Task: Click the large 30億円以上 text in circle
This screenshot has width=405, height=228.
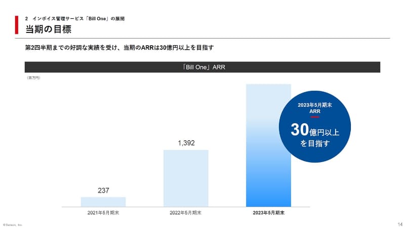Action: pos(315,130)
